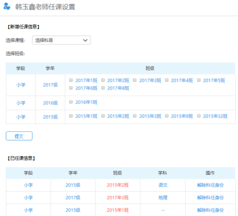This screenshot has width=238, height=216.
Task: Click the 操作 column header
Action: tap(210, 173)
